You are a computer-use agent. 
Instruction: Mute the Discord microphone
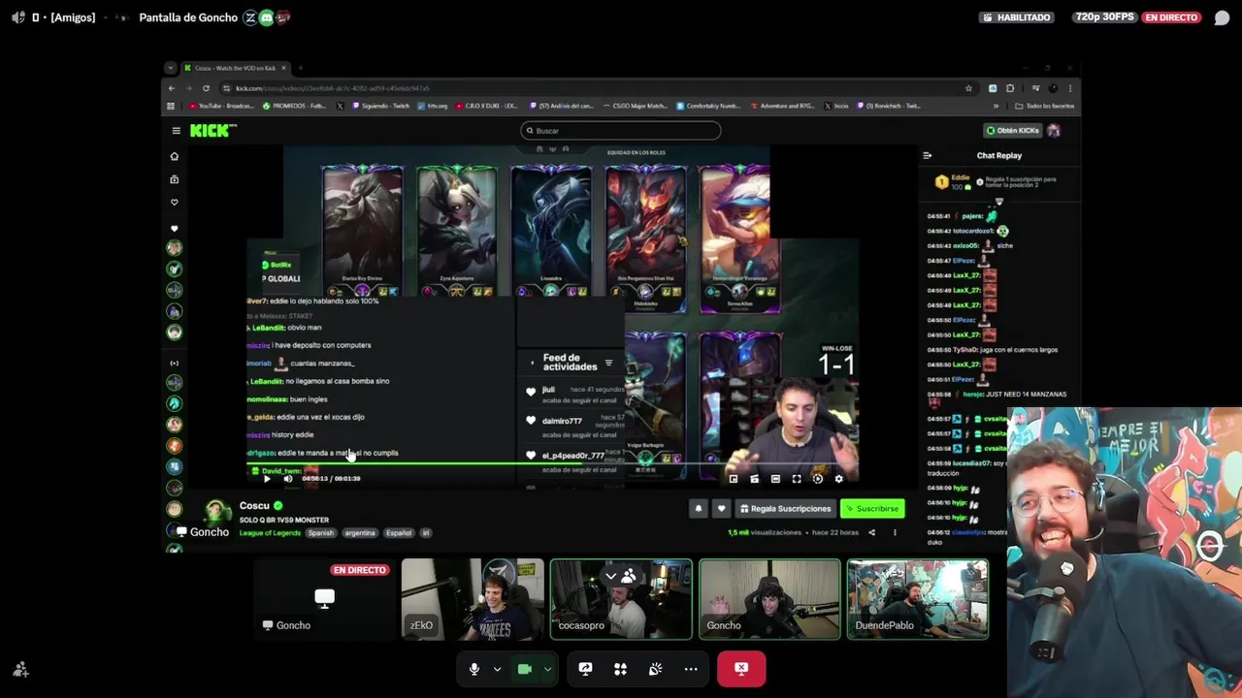474,669
